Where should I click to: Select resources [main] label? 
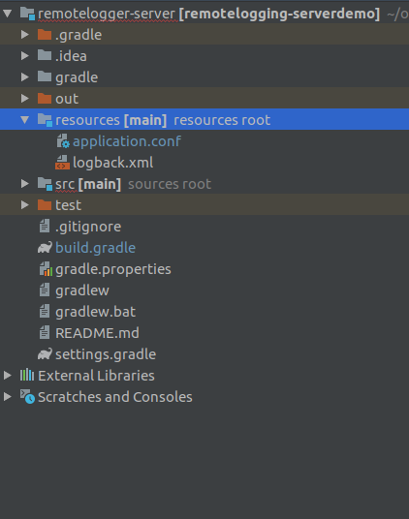110,120
